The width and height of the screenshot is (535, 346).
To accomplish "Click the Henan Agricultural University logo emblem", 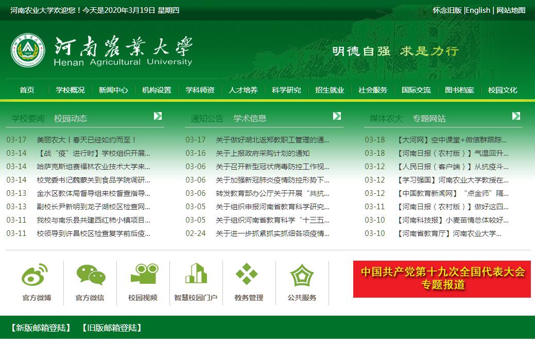I will tap(28, 50).
